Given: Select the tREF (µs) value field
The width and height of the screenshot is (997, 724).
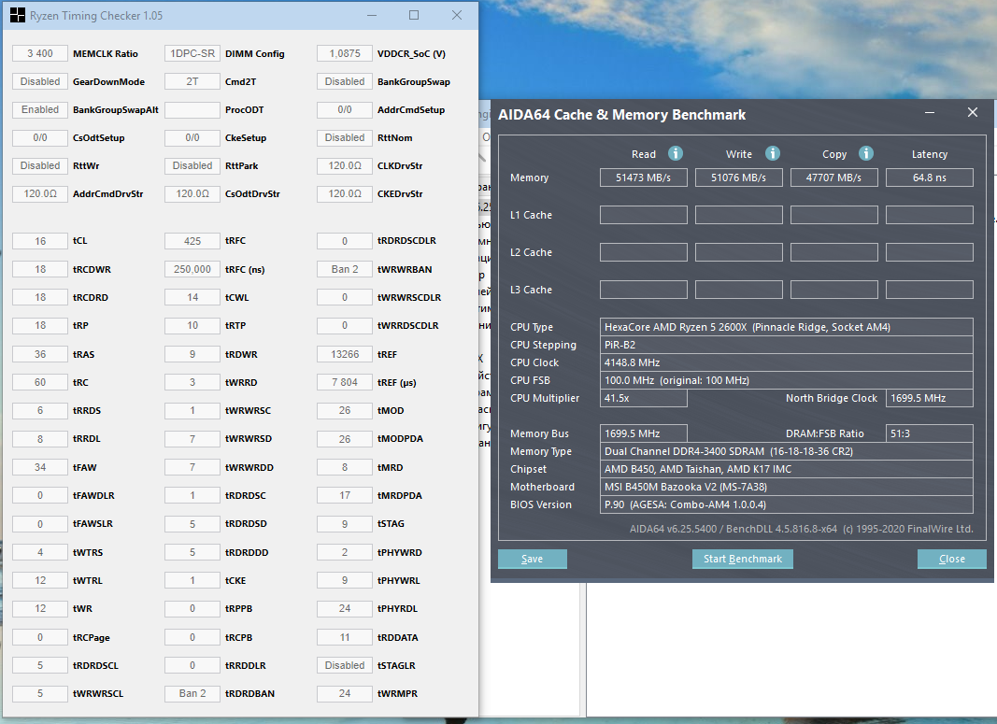Looking at the screenshot, I should pos(345,382).
